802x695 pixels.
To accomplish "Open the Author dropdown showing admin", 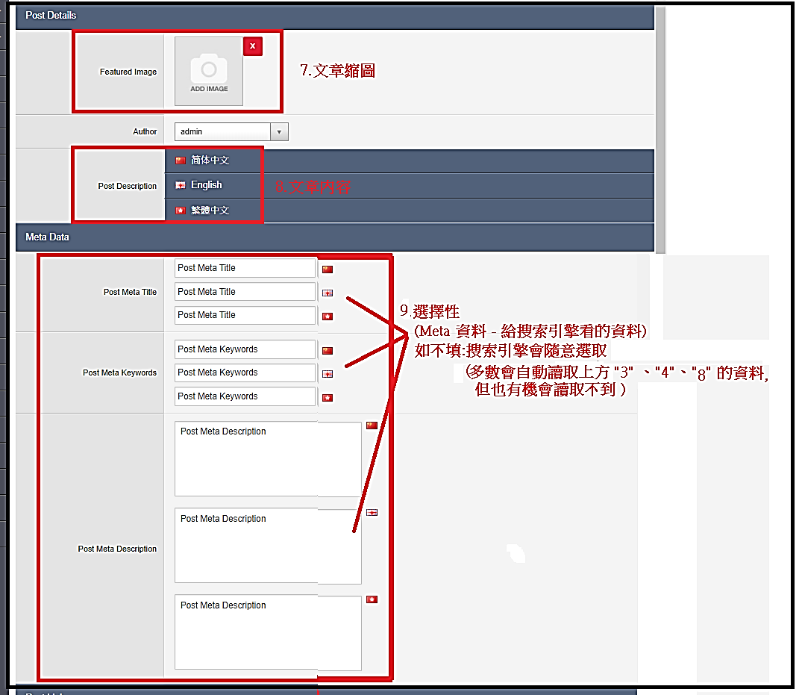I will click(x=231, y=132).
